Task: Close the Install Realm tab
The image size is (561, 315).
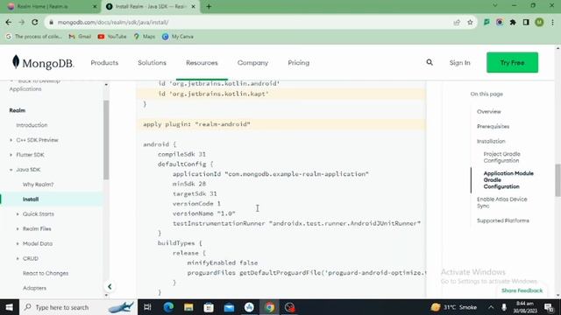Action: (x=194, y=6)
